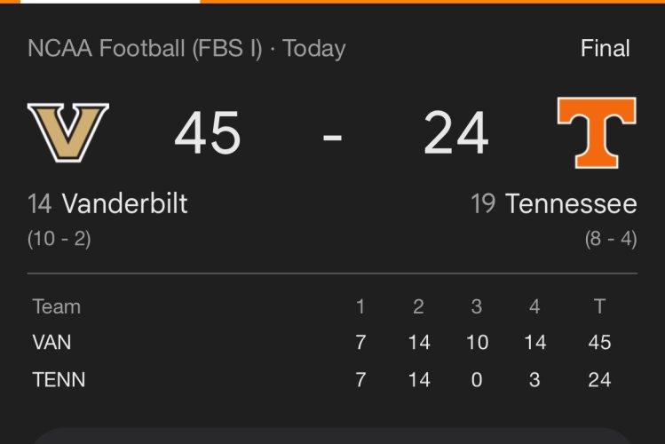Click Vanderbilt's 10 - 2 record
This screenshot has height=444, width=665.
click(x=59, y=239)
